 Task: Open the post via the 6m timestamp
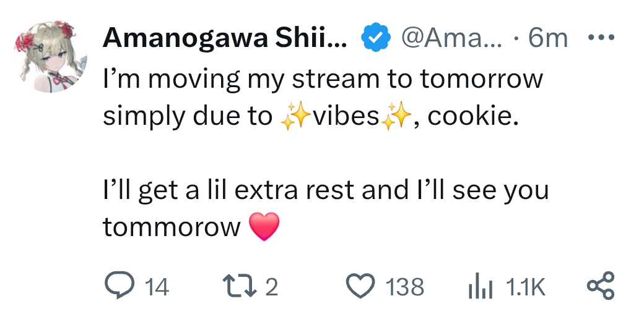[x=548, y=38]
